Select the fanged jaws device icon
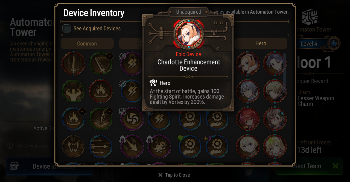350x182 pixels. coord(73,146)
